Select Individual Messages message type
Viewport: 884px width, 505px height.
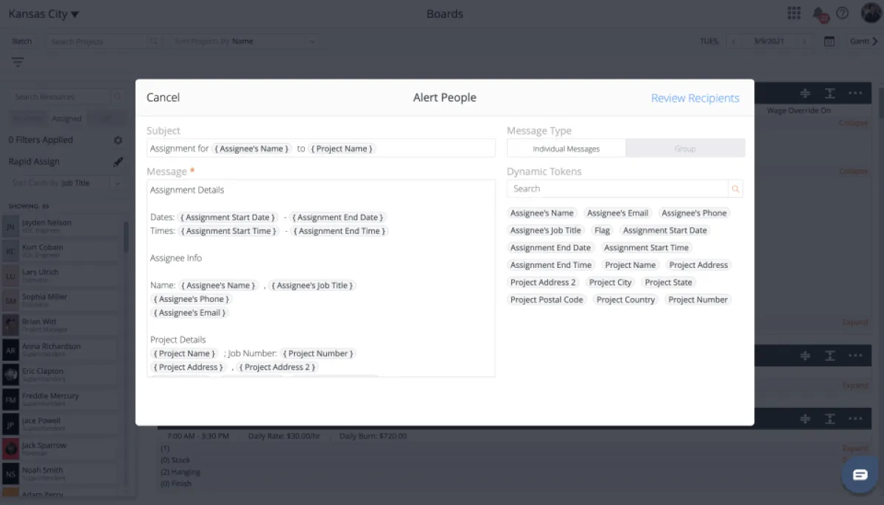[566, 149]
